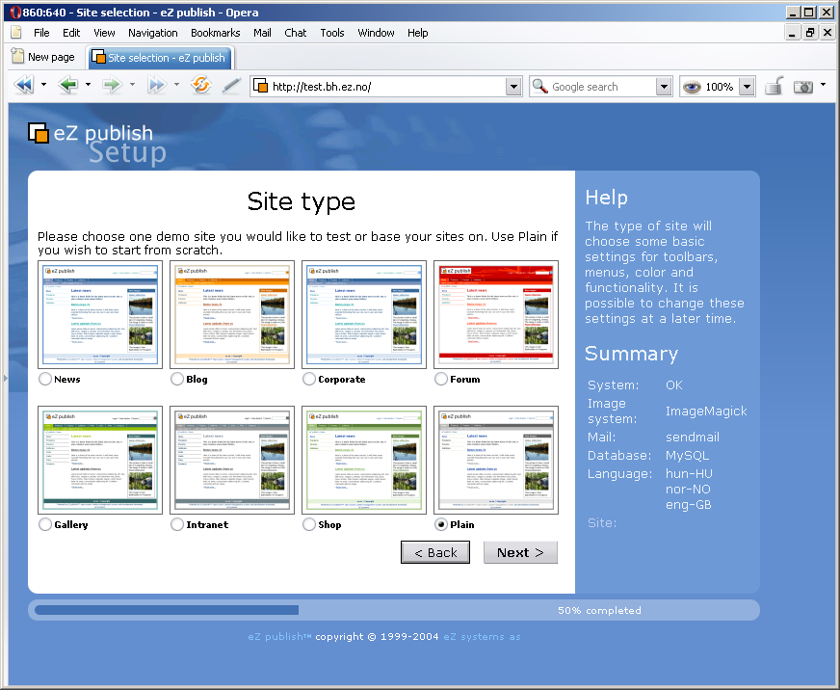This screenshot has height=690, width=840.
Task: Follow the eZ publish footer link
Action: (279, 636)
